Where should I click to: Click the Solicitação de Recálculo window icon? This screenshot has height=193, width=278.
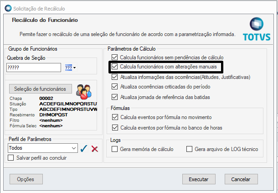pos(8,8)
